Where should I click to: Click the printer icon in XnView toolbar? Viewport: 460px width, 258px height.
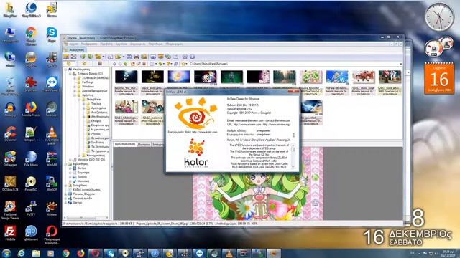point(137,57)
